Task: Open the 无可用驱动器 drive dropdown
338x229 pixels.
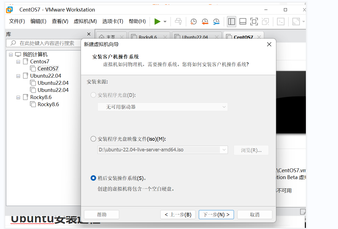Action: pyautogui.click(x=163, y=107)
